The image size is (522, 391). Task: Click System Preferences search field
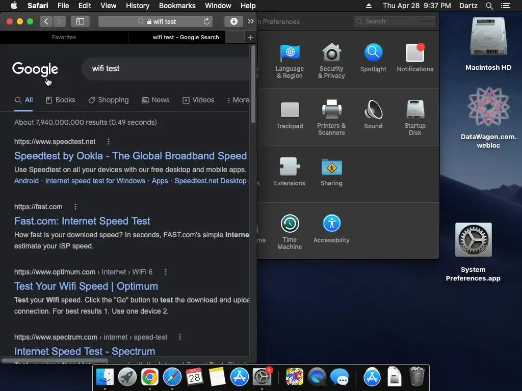pos(395,21)
